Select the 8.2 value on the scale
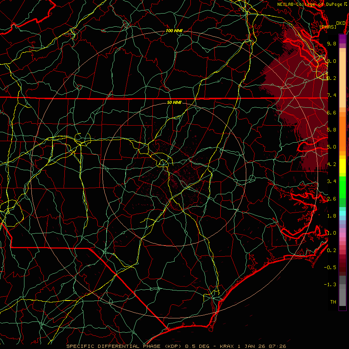The width and height of the screenshot is (349, 349). 332,78
